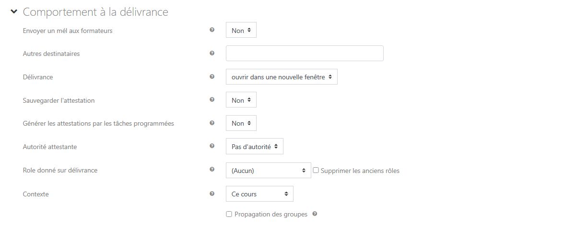Click help icon next to Contexte

tap(212, 194)
